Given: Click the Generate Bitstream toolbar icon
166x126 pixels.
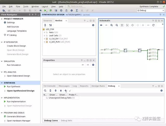Looking at the screenshot, I should pos(51,10).
